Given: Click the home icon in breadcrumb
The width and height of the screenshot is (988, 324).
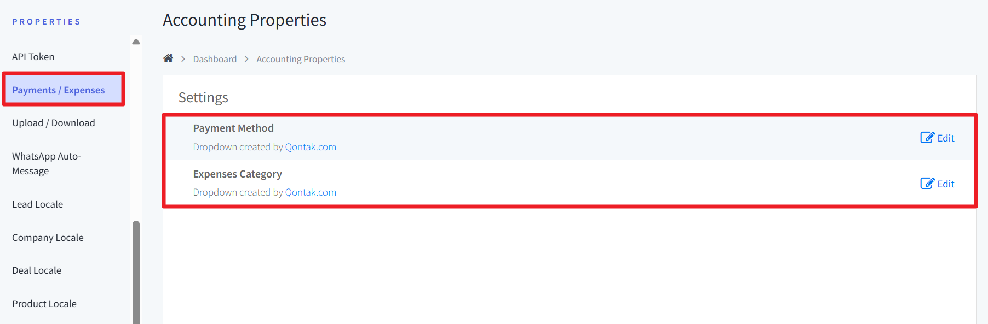Looking at the screenshot, I should (168, 58).
